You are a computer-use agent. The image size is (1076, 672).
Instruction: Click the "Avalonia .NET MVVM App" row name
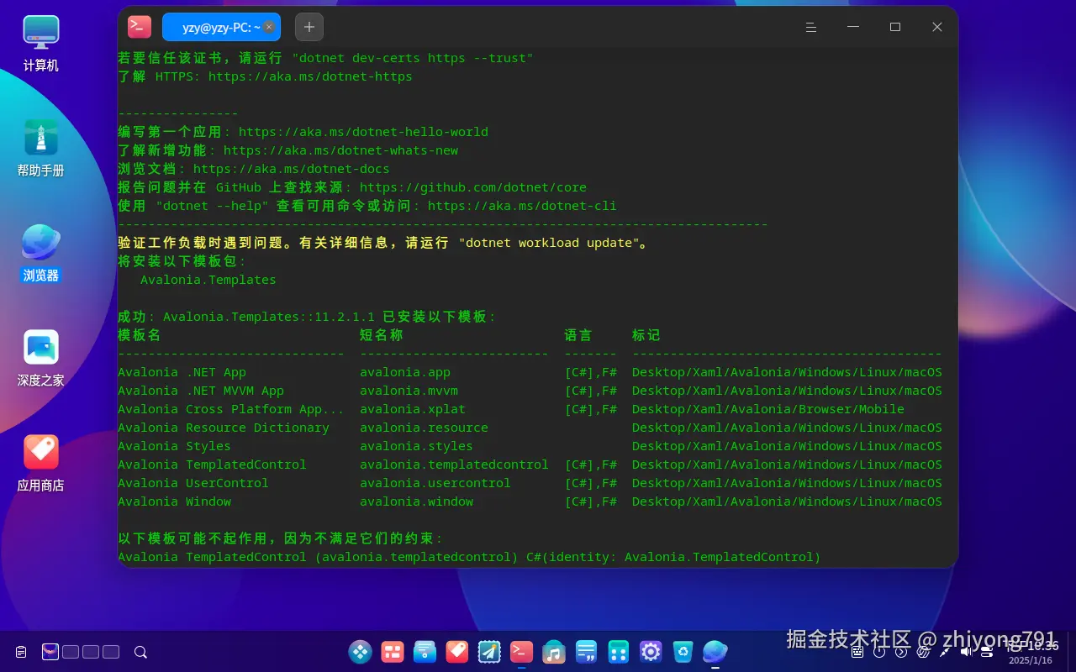(x=201, y=391)
